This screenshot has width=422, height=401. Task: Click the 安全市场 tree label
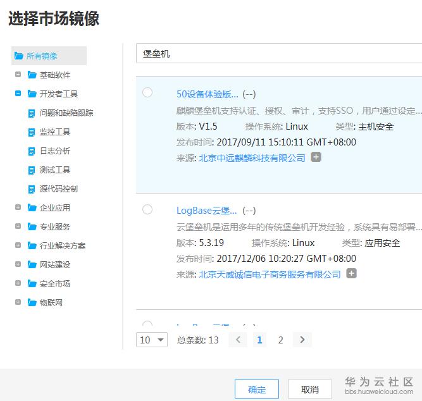click(x=55, y=283)
